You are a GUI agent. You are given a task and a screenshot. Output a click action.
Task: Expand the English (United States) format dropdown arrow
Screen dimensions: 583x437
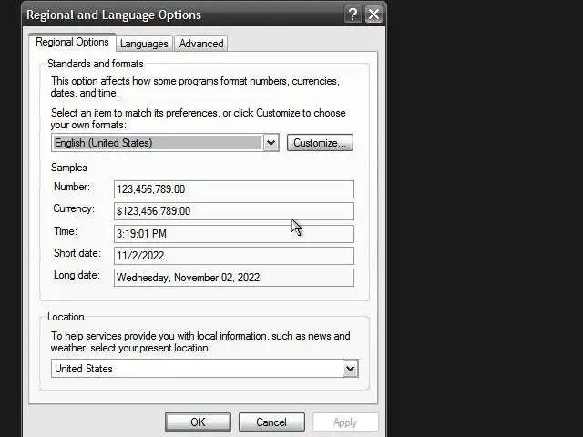tap(271, 143)
